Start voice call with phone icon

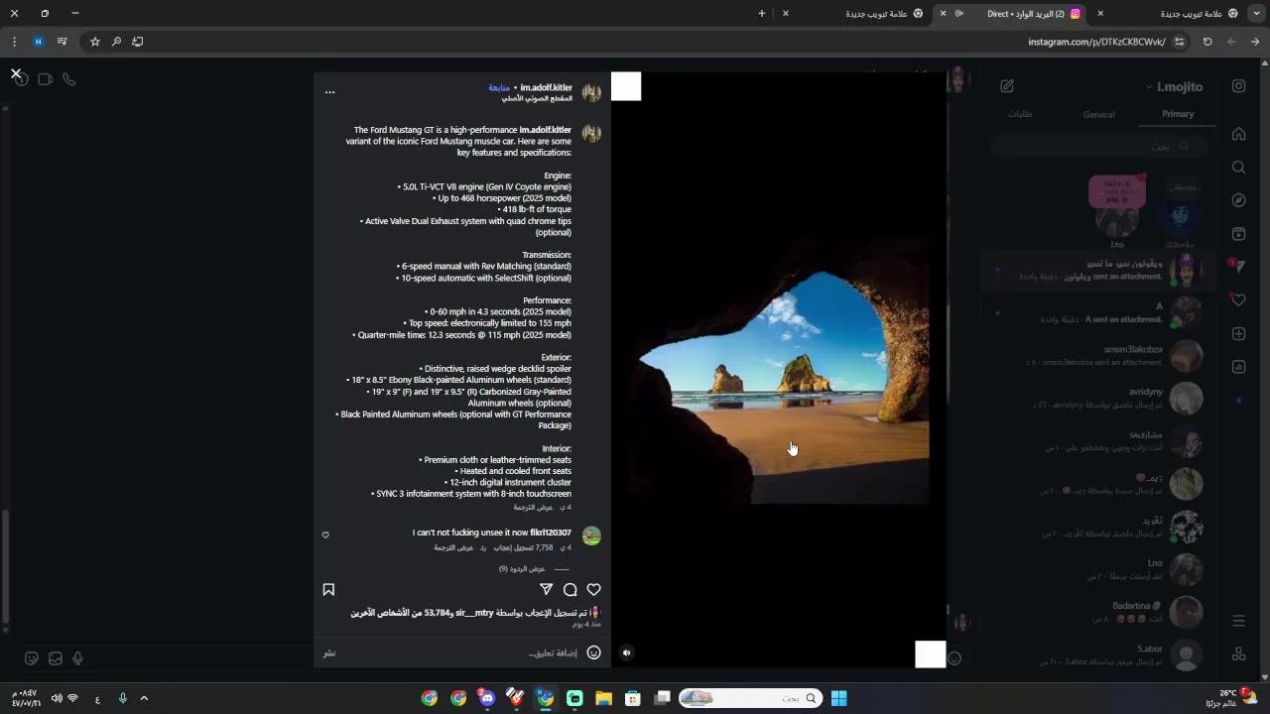[69, 79]
